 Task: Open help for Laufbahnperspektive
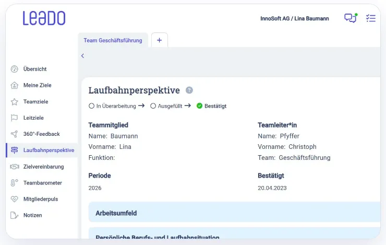[189, 90]
